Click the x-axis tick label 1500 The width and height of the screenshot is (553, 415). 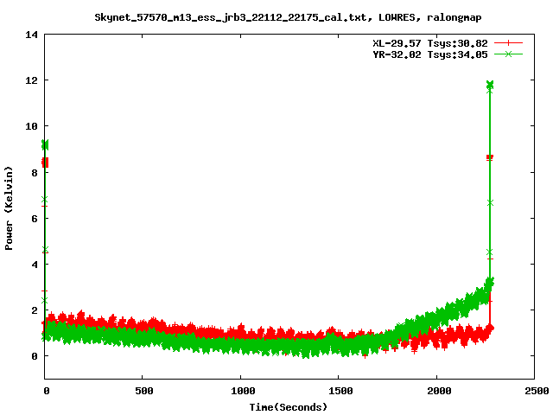click(340, 391)
